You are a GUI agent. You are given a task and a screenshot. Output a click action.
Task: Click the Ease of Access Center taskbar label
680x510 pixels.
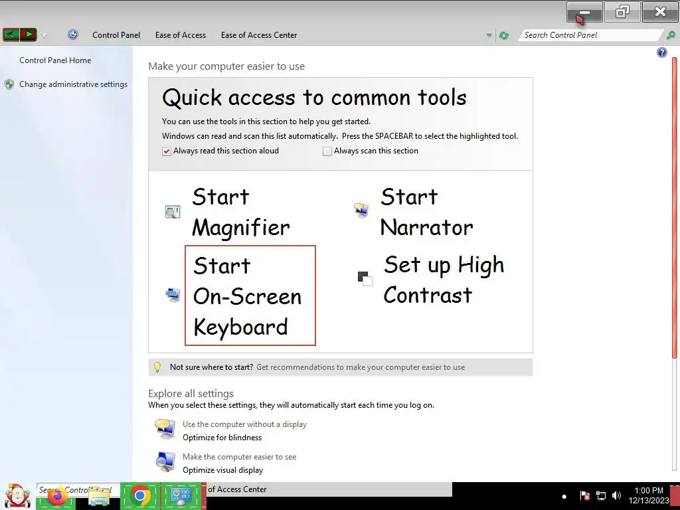(x=237, y=489)
